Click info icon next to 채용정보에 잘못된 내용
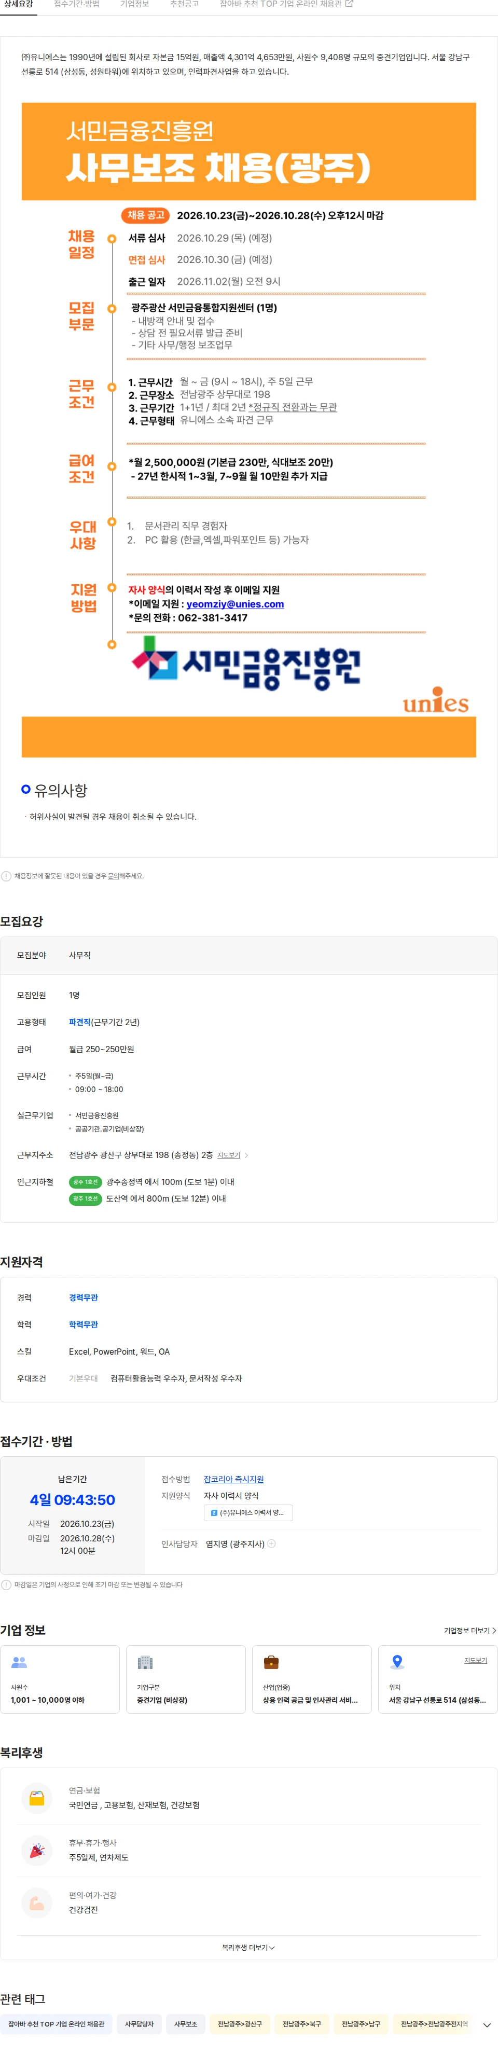 click(x=6, y=876)
